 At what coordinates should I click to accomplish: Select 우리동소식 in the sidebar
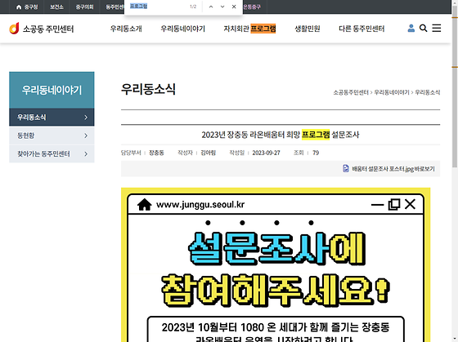coord(52,118)
